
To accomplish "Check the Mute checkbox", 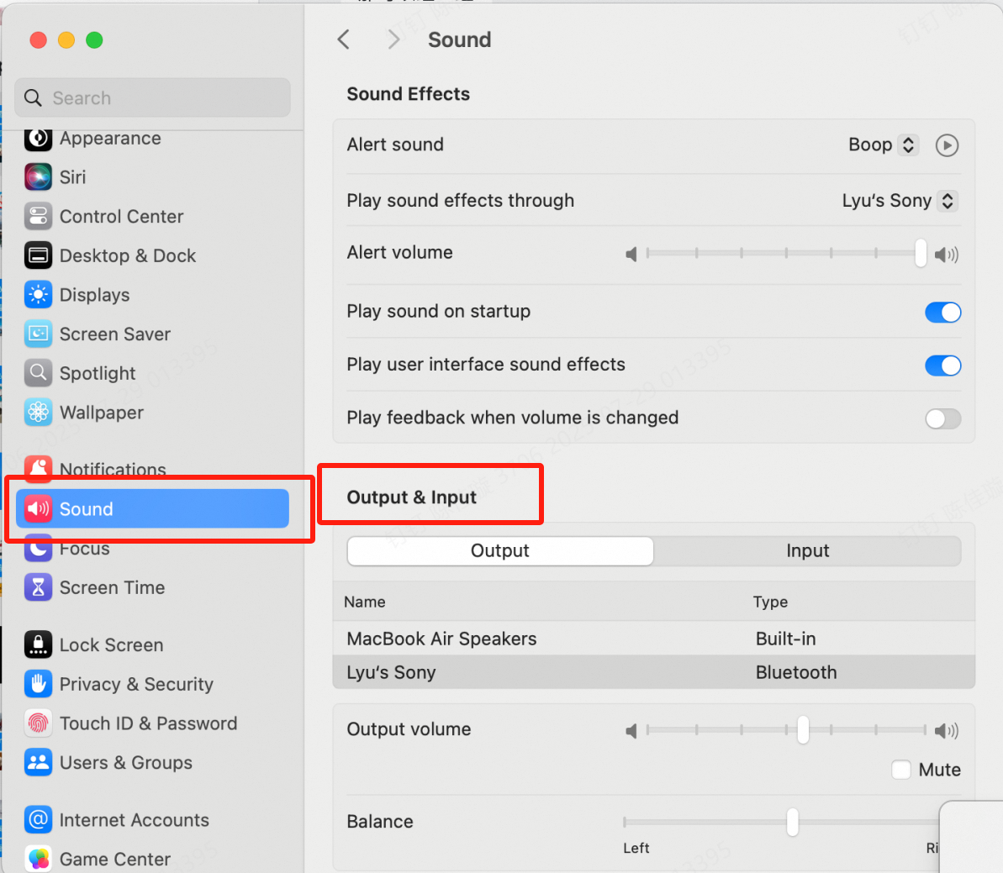I will tap(901, 770).
